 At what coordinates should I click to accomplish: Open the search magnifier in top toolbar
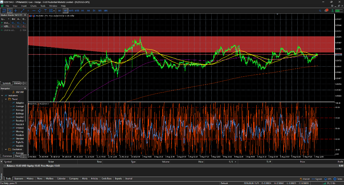[x=320, y=10]
